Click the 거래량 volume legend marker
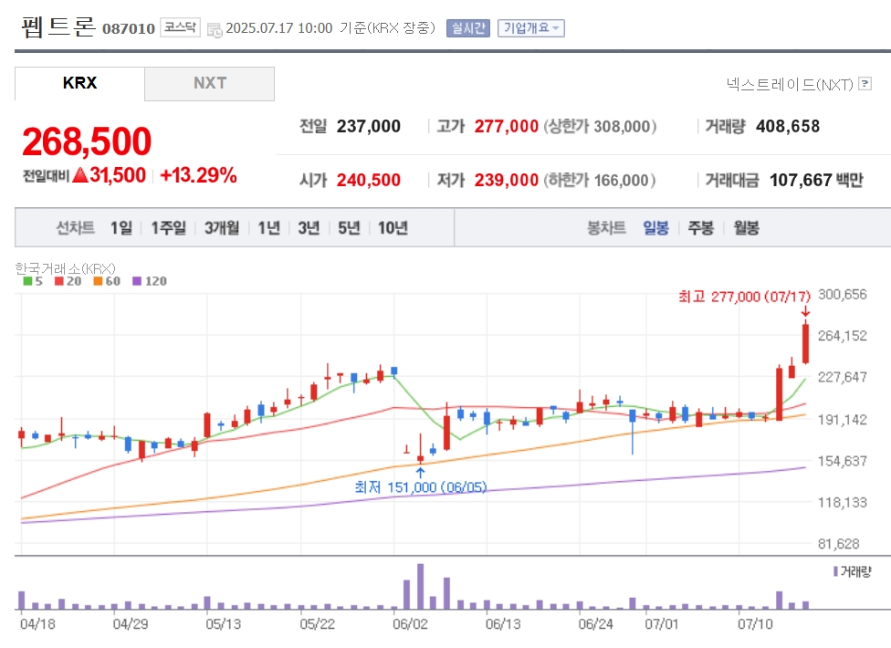 pos(852,572)
